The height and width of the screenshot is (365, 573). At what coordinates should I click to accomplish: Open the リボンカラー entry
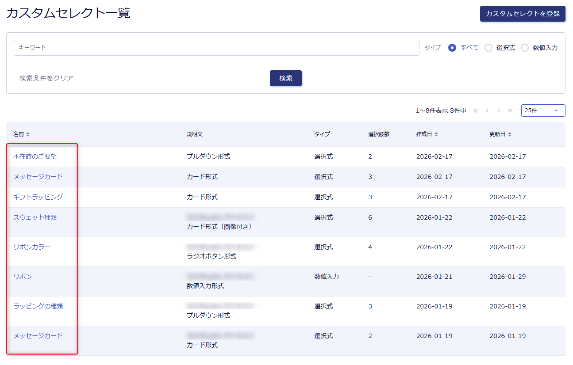[x=32, y=247]
